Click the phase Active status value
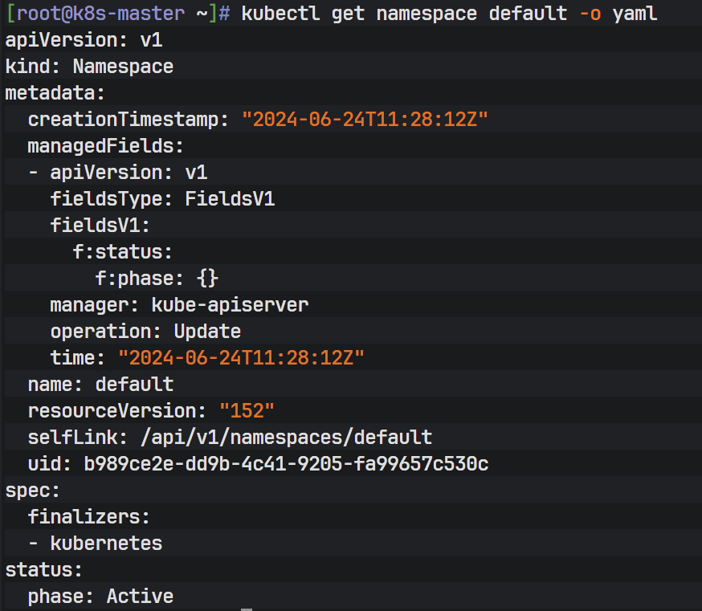 pyautogui.click(x=140, y=597)
